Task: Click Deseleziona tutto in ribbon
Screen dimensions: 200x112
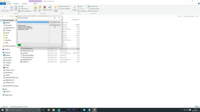Action: pos(93,9)
